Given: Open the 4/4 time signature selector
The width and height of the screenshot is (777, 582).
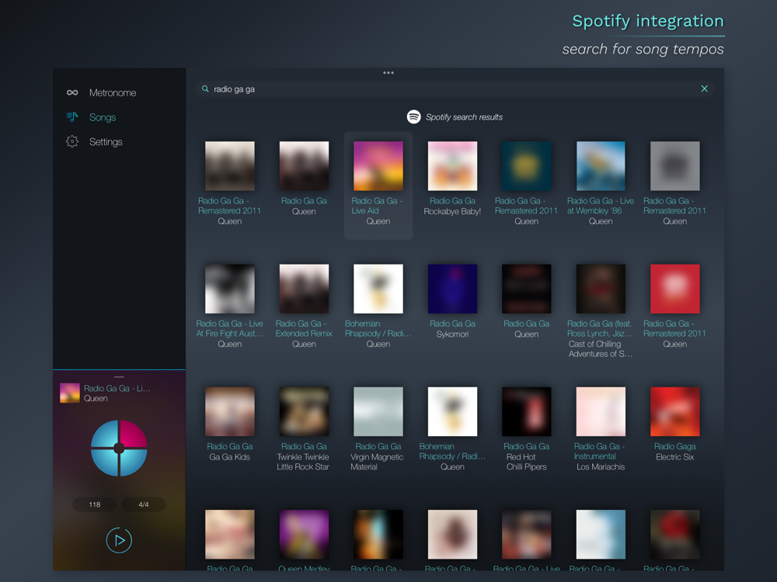Looking at the screenshot, I should click(x=144, y=504).
